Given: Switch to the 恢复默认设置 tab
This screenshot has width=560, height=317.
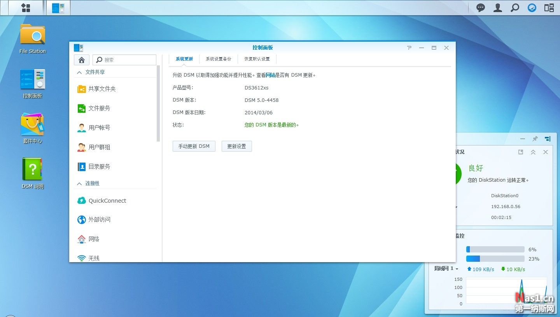Looking at the screenshot, I should point(257,59).
